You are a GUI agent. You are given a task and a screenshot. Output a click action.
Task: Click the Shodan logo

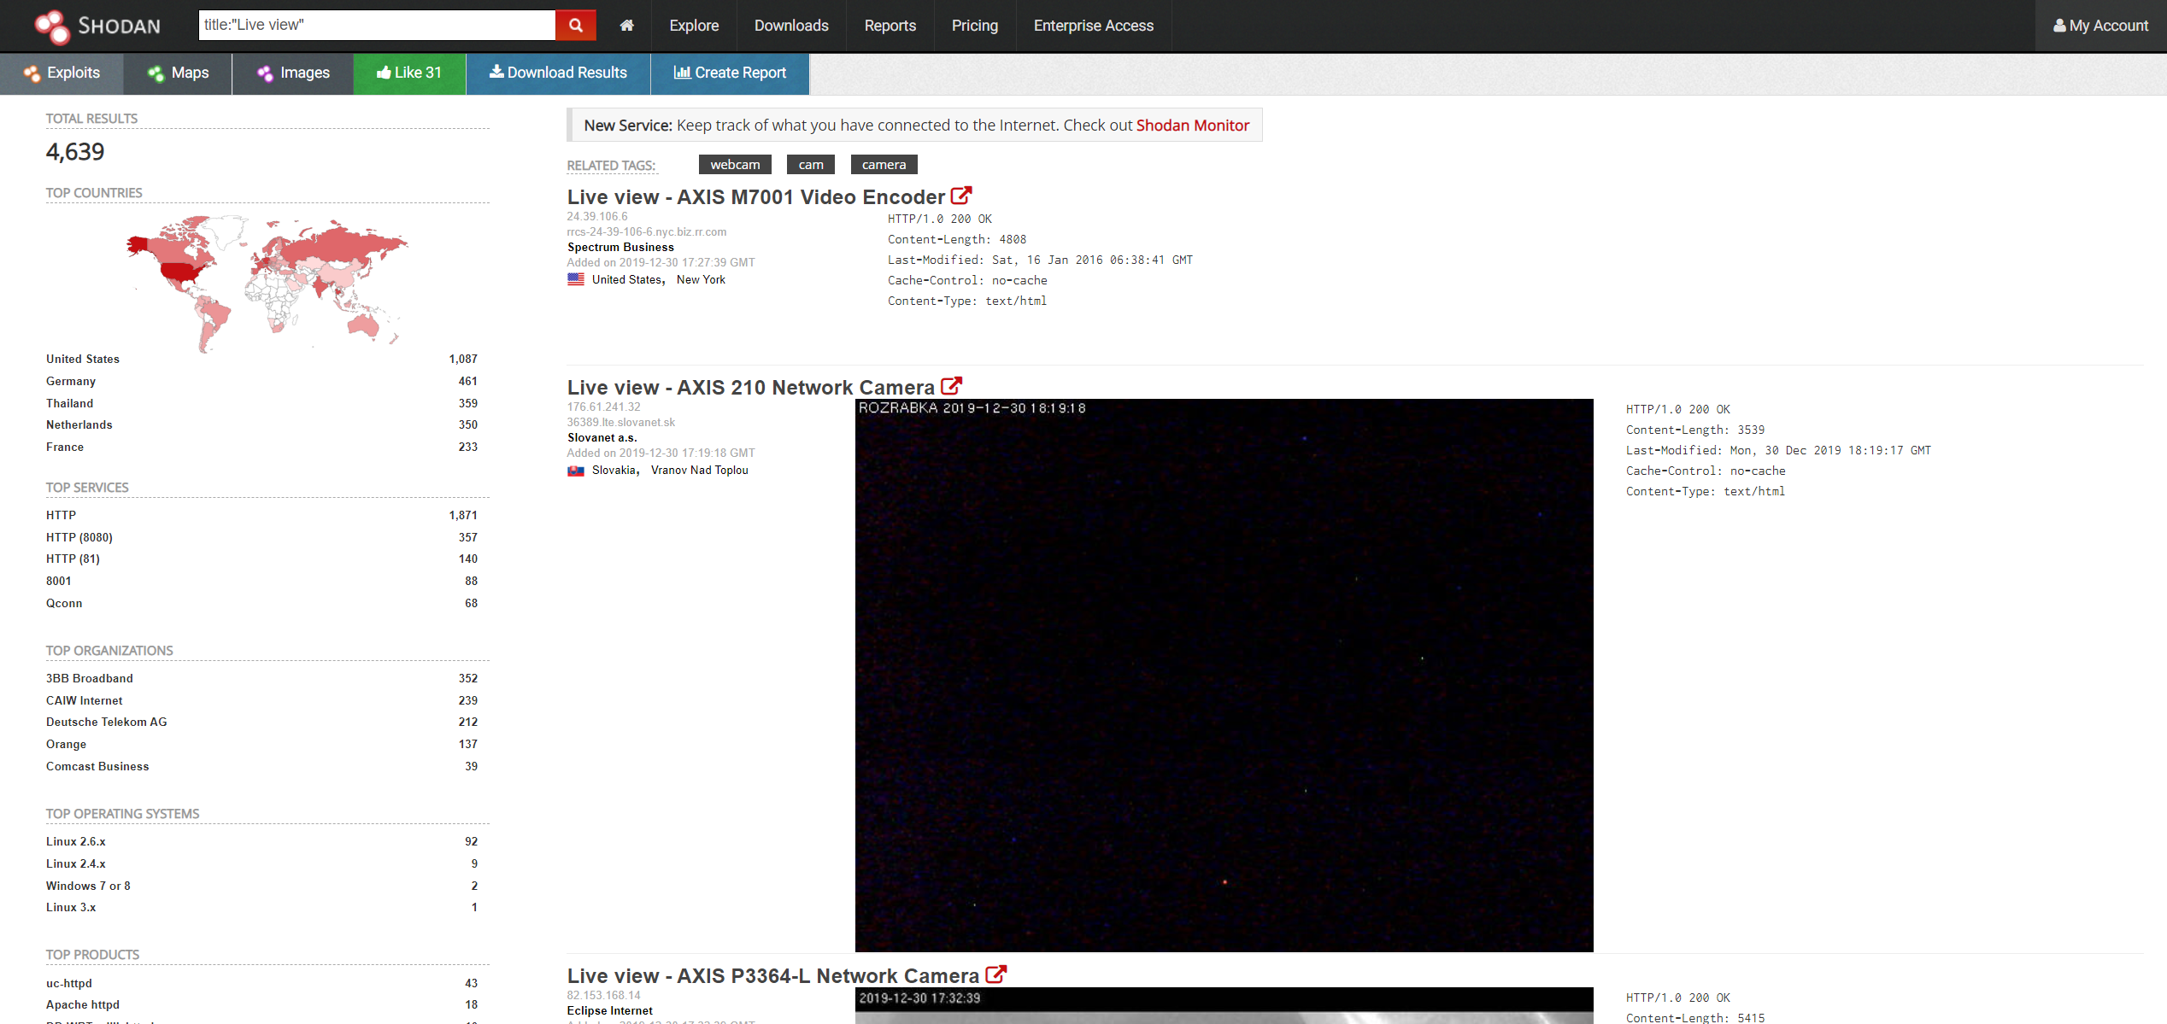pyautogui.click(x=97, y=26)
